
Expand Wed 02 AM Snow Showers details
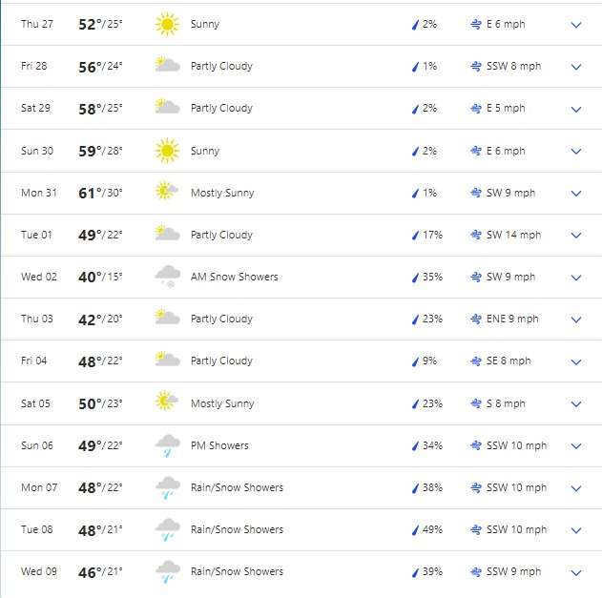coord(576,278)
